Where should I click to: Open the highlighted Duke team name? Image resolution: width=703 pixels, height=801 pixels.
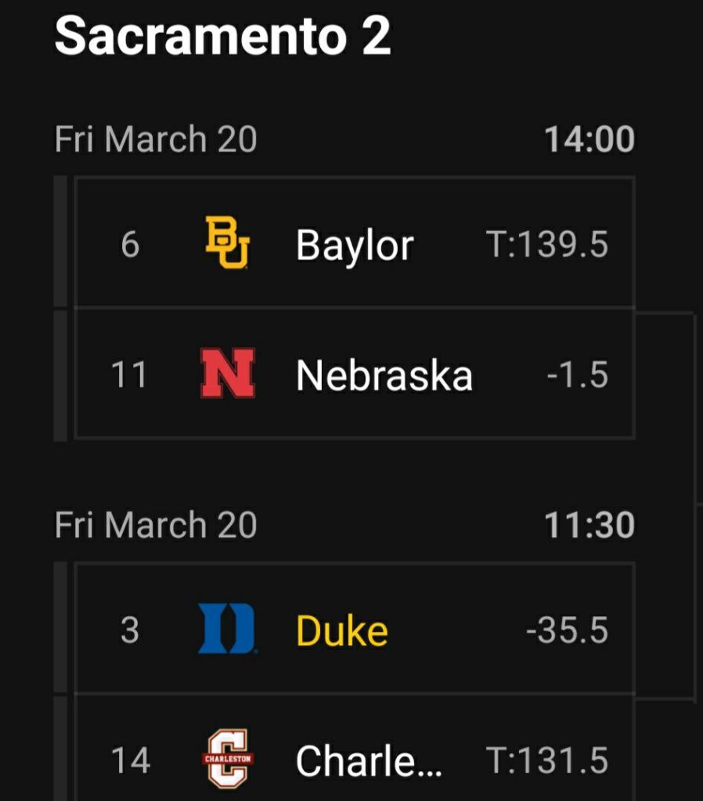tap(342, 630)
